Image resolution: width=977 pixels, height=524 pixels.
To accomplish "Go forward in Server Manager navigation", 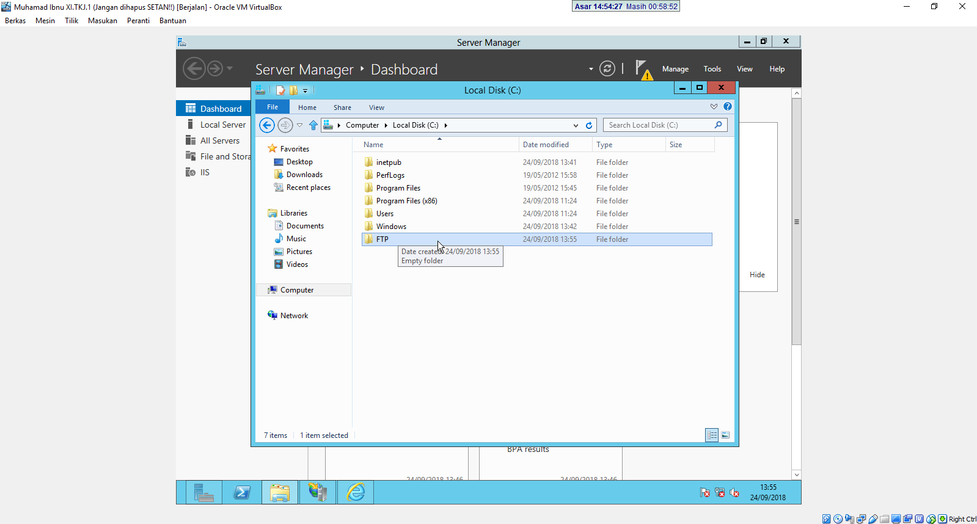I will (215, 68).
